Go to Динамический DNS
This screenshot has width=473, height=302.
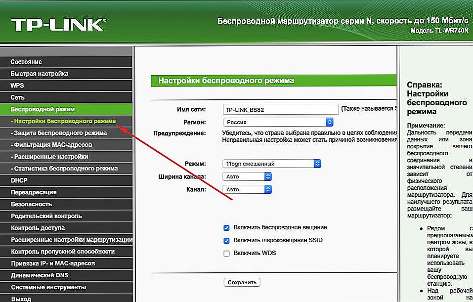(x=66, y=275)
